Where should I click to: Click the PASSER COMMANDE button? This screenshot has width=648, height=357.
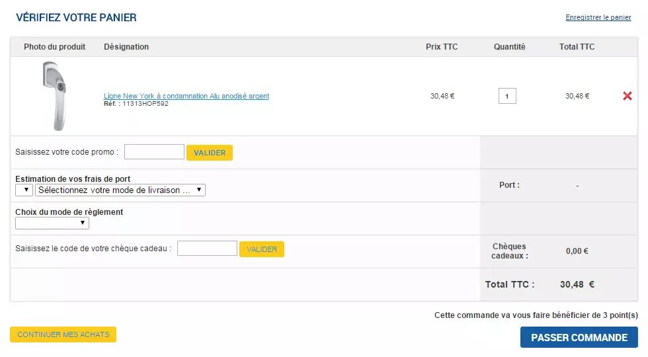tap(579, 338)
